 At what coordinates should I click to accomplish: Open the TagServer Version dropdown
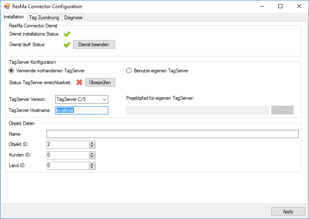pos(105,99)
